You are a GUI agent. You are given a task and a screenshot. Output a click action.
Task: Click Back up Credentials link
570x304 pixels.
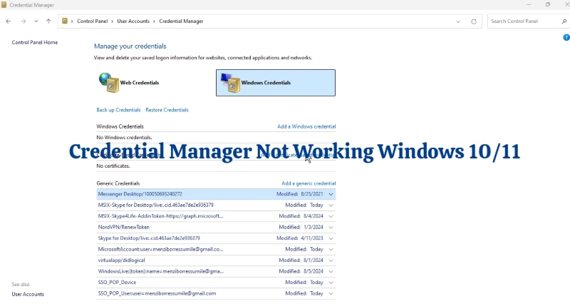tap(118, 110)
